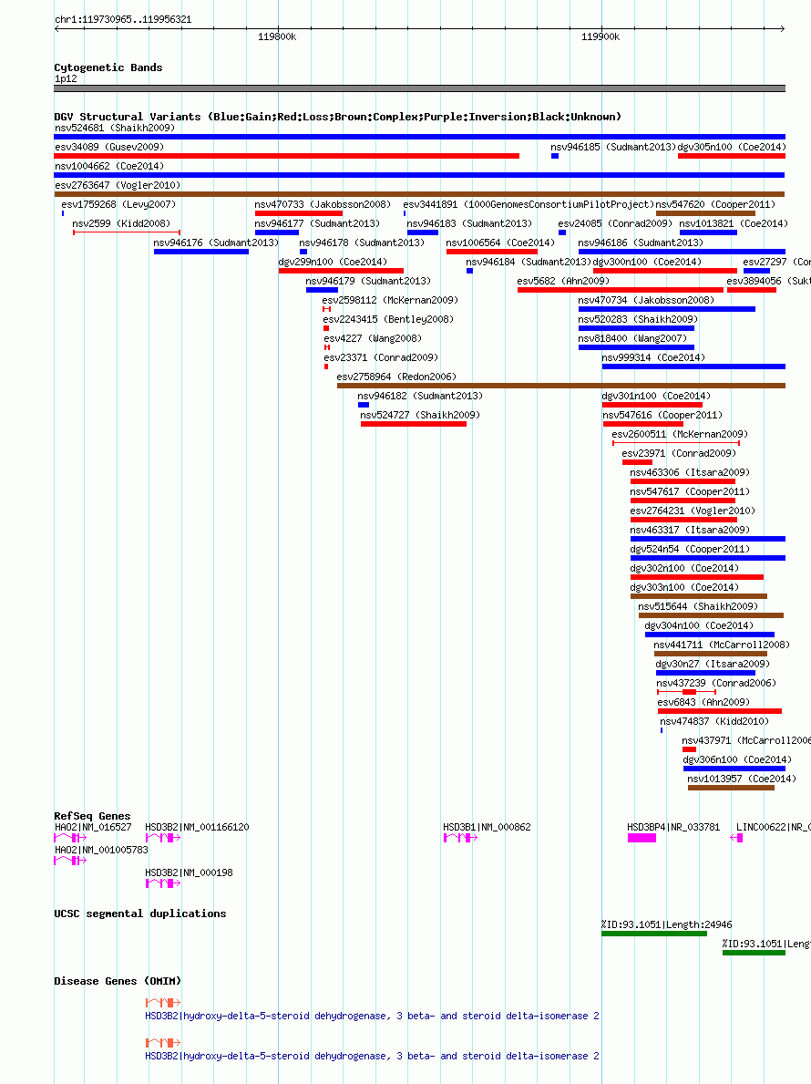Click the nsv474837 (Kidd2010) tiny marker
This screenshot has width=811, height=1084.
662,730
